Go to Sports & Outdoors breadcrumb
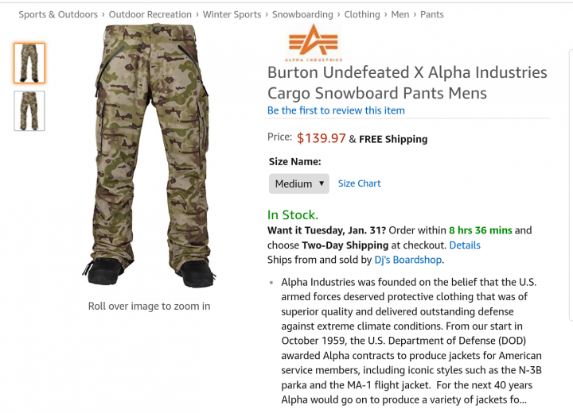 [58, 14]
